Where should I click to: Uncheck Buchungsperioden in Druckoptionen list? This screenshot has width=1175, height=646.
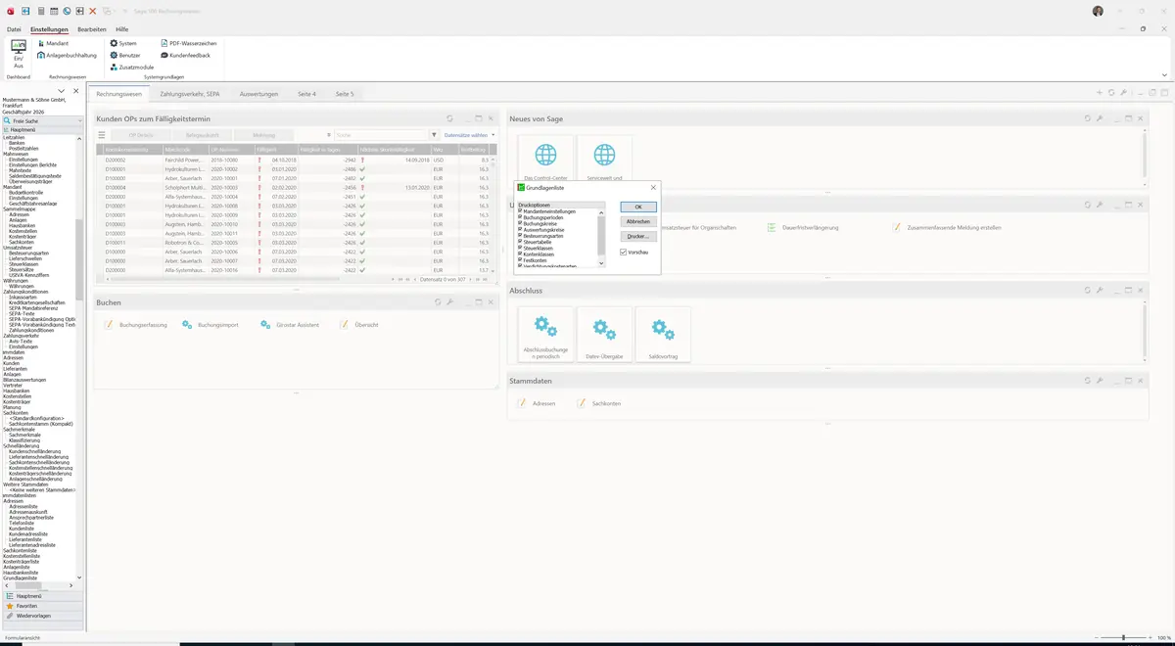coord(520,217)
